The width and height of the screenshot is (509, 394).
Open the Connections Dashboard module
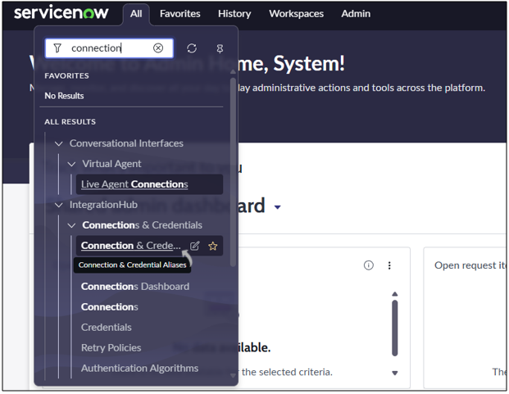coord(134,287)
